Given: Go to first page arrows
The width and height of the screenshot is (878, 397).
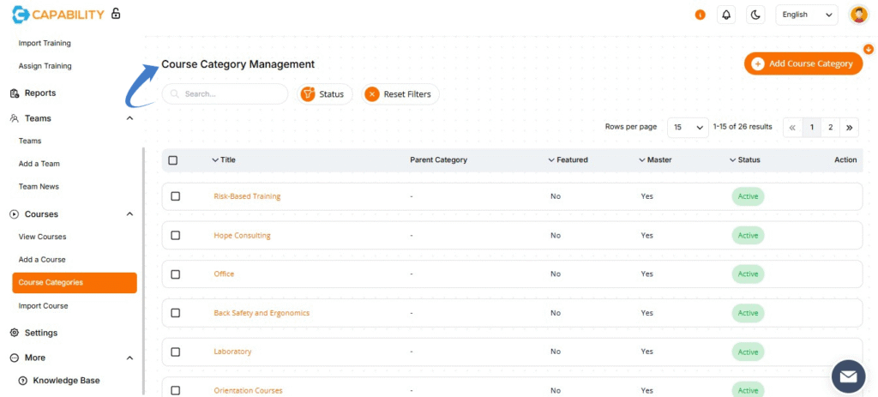Looking at the screenshot, I should 792,128.
